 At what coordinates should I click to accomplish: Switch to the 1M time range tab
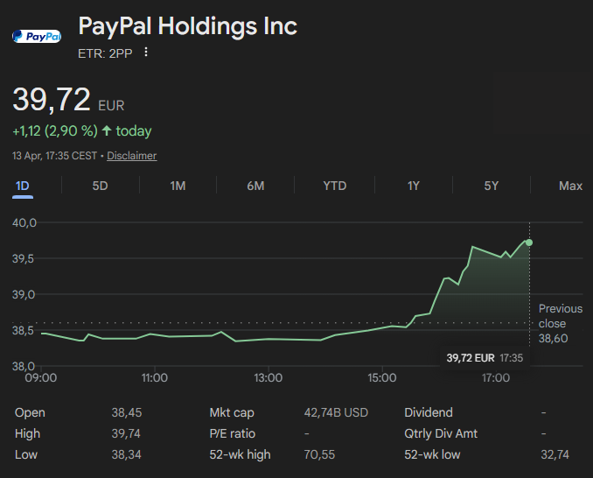(x=178, y=186)
